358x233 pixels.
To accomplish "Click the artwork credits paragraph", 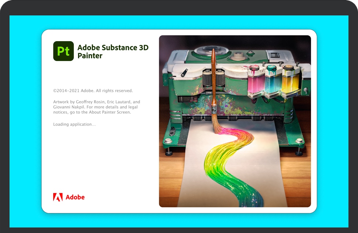I will coord(97,107).
